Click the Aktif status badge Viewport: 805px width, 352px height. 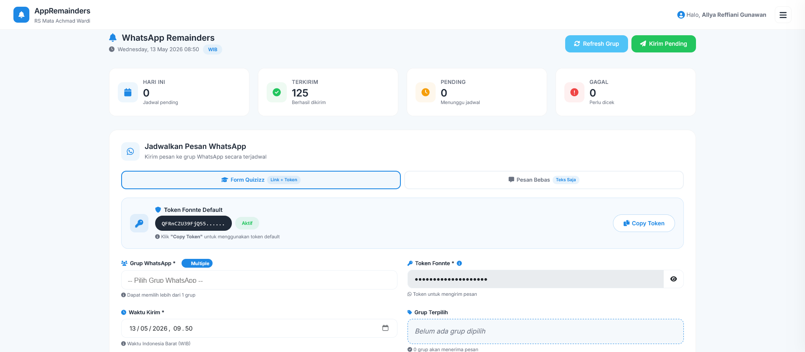[247, 223]
